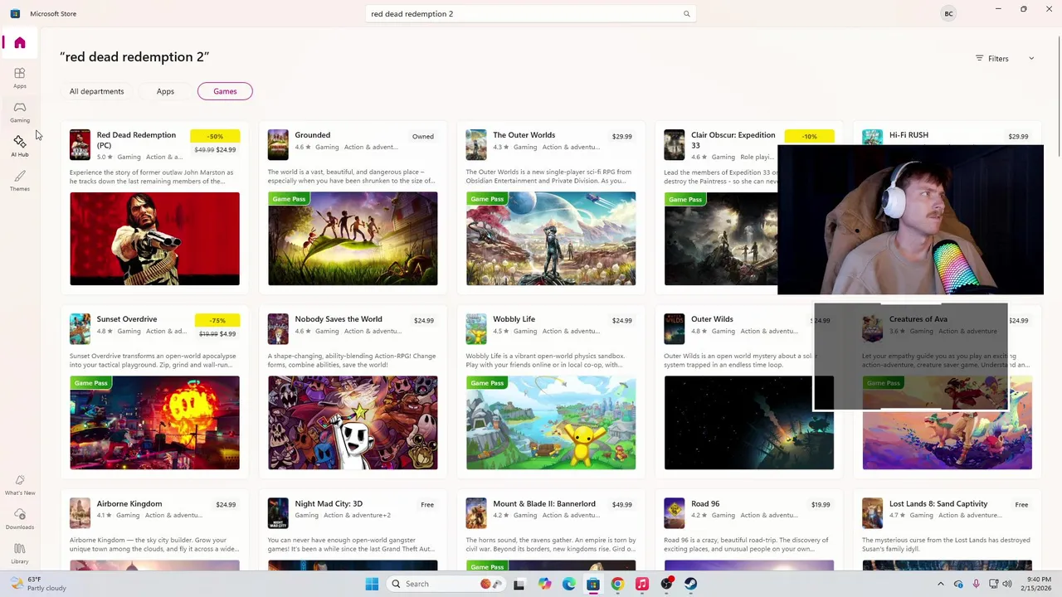Select the Games filter tab
This screenshot has height=597, width=1062.
(225, 91)
